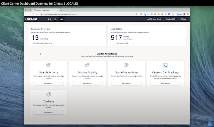Viewport: 214px width, 127px height.
Task: Select the reports bar chart icon
Action: 62,19
